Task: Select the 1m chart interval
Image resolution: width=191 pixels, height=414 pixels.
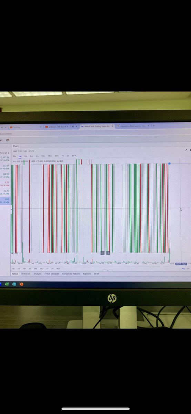Action: click(20, 156)
